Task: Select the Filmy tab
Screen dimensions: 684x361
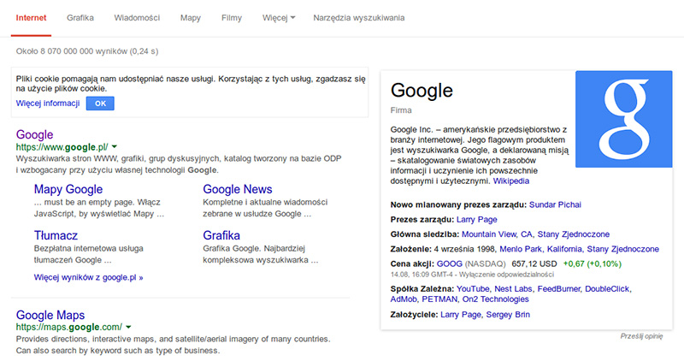Action: click(231, 17)
